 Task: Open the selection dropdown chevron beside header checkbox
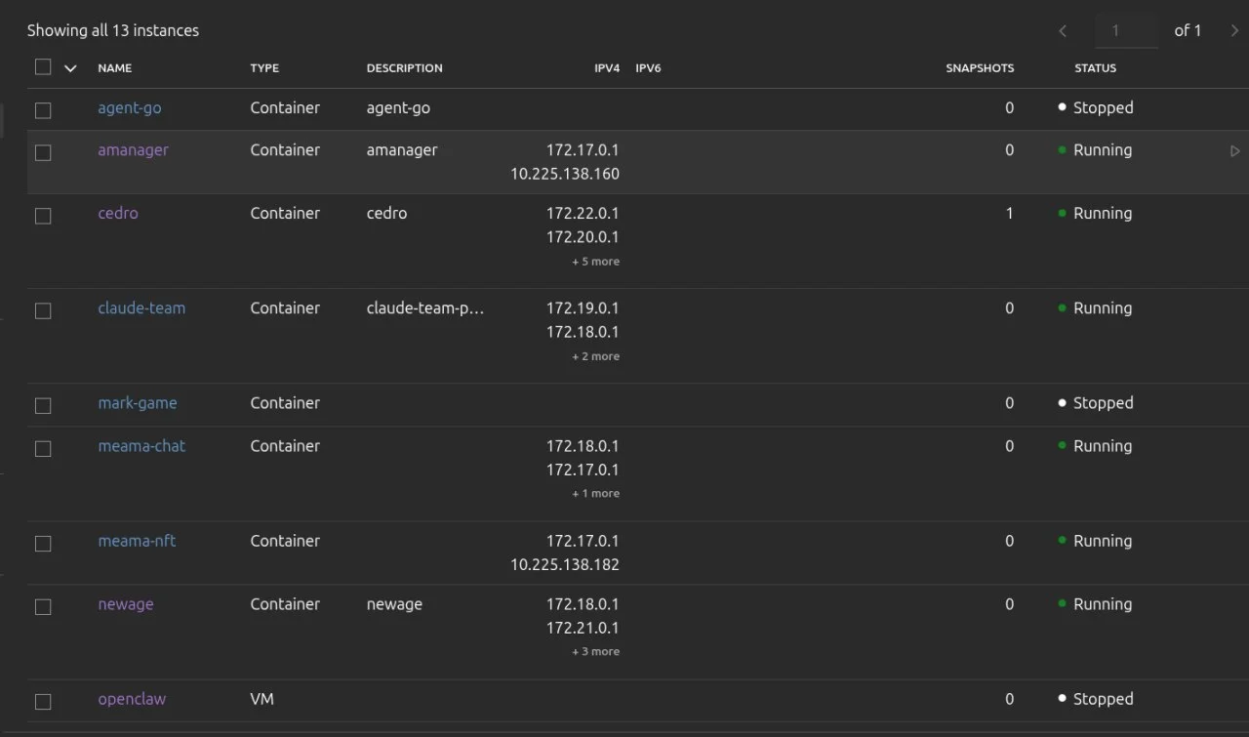coord(70,68)
